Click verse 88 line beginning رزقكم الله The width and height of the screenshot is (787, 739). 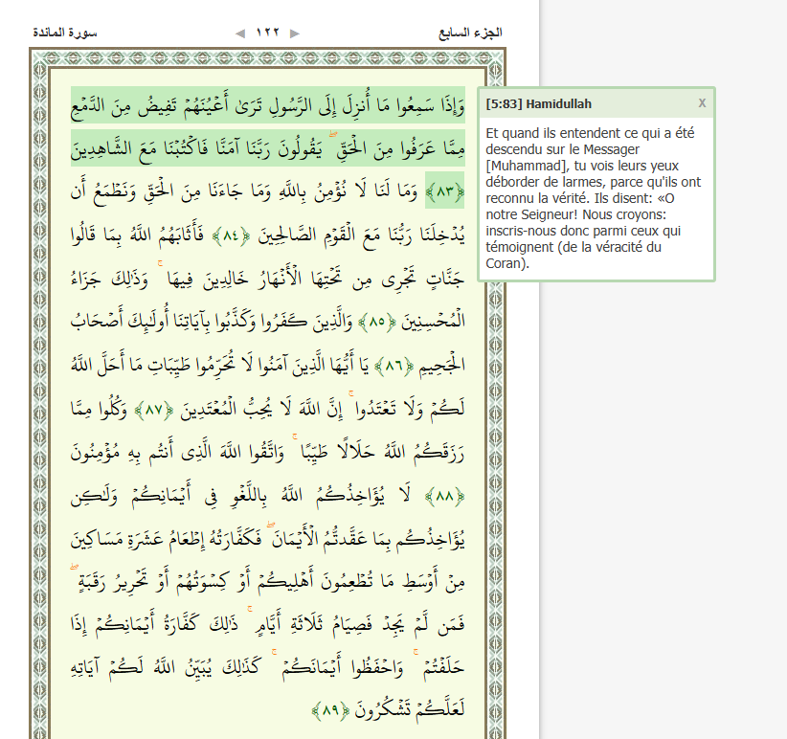coord(267,452)
